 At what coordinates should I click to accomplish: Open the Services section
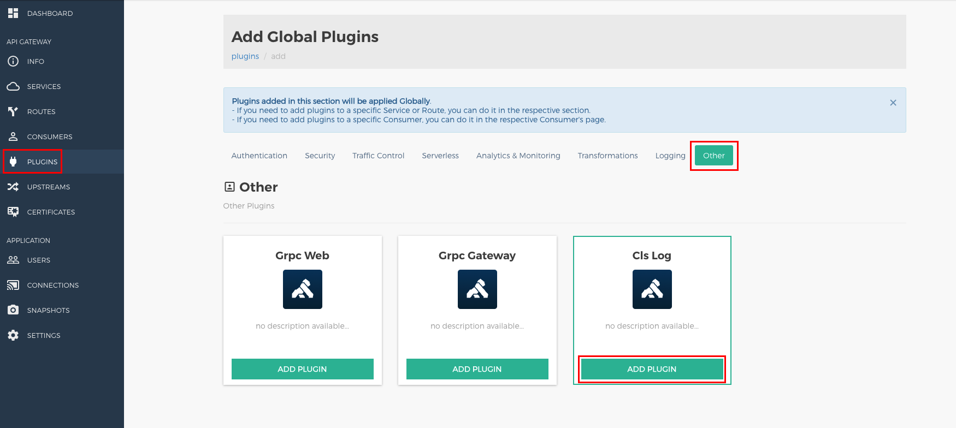click(62, 86)
